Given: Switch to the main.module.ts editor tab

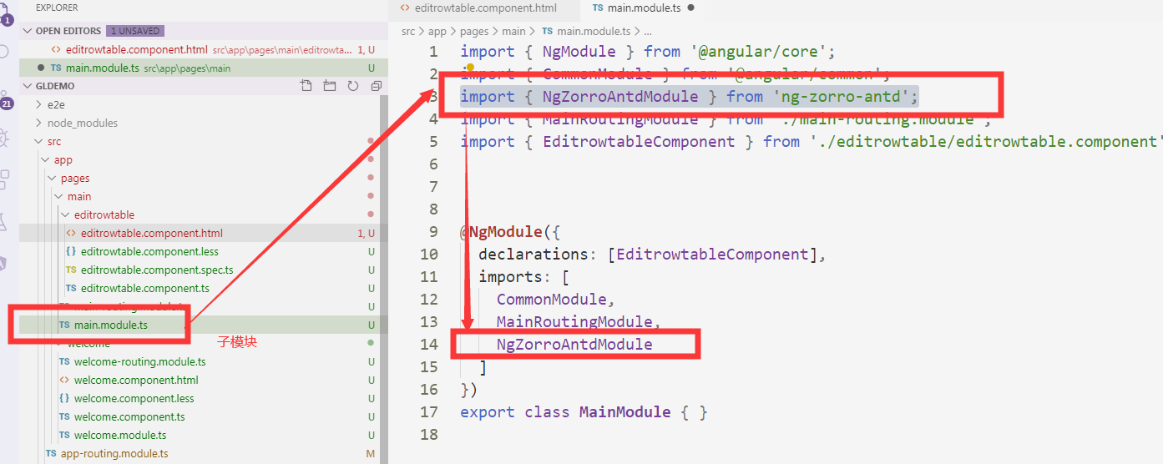Looking at the screenshot, I should pyautogui.click(x=643, y=8).
